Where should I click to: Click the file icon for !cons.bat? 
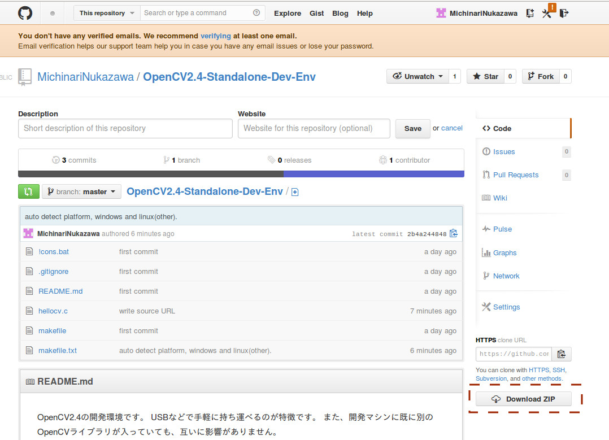tap(29, 252)
